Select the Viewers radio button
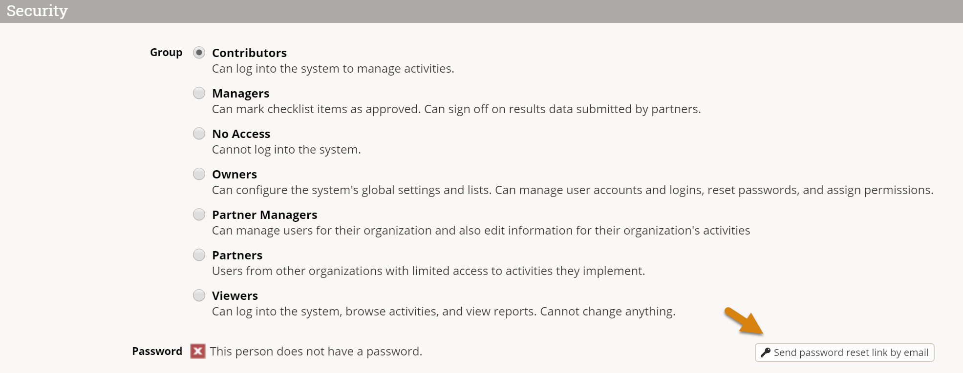The width and height of the screenshot is (963, 373). (199, 295)
